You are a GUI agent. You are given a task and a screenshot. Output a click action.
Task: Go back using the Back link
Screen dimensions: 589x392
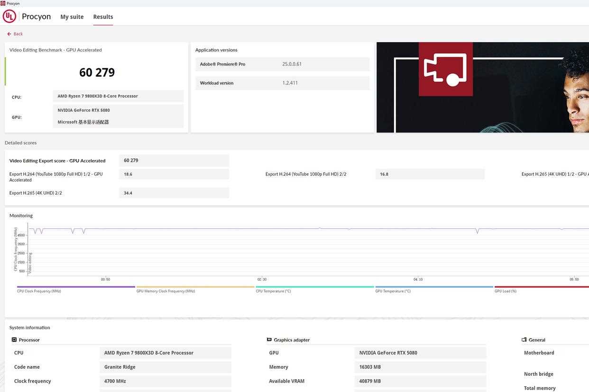click(x=15, y=34)
